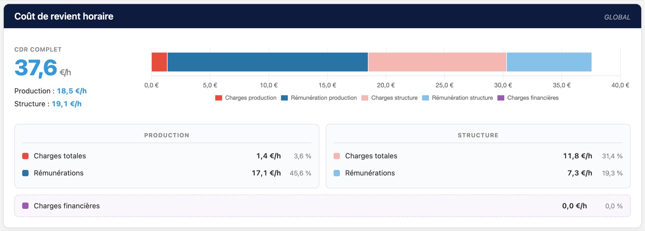Click the red Charges production bar segment
645x231 pixels.
[x=159, y=62]
